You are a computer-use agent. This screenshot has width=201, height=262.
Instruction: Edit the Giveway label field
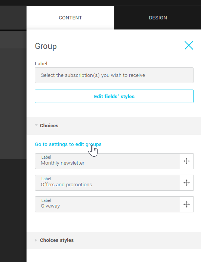tap(107, 205)
